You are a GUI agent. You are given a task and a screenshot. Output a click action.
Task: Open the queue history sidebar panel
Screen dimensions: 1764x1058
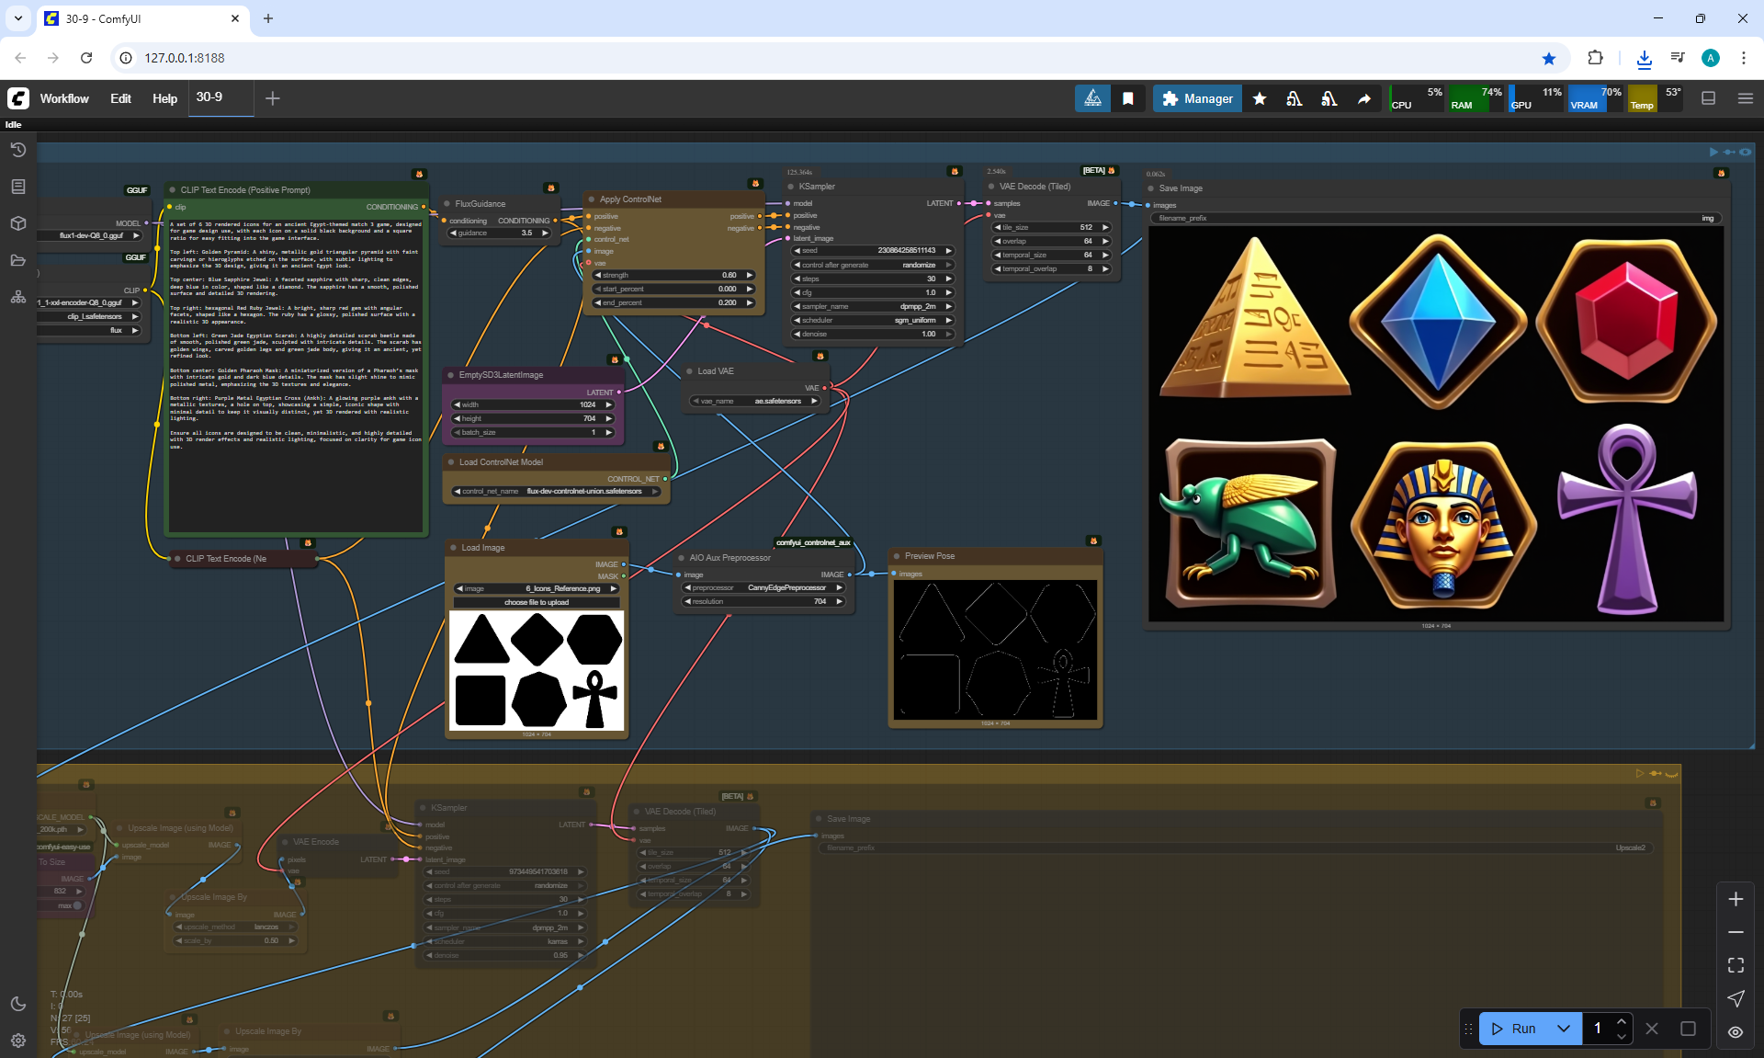pos(18,150)
